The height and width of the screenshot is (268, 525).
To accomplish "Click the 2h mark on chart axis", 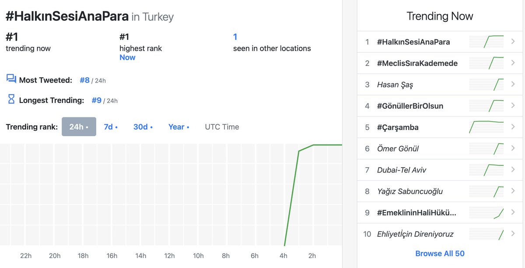I will coord(312,256).
